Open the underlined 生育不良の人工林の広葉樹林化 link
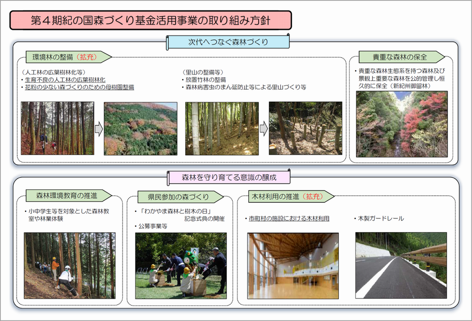472x321 pixels. point(65,80)
